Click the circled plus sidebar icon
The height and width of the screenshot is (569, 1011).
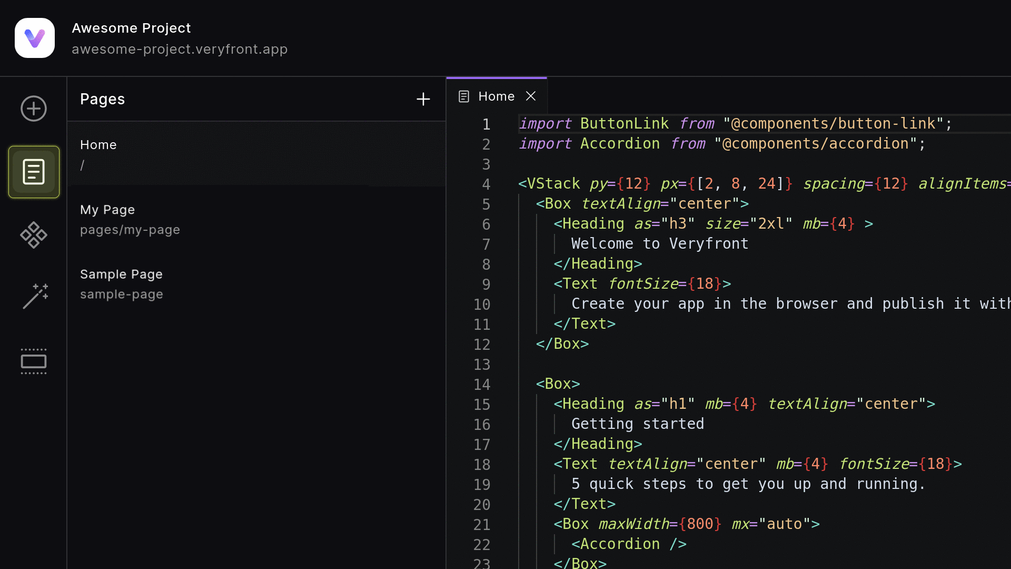34,109
